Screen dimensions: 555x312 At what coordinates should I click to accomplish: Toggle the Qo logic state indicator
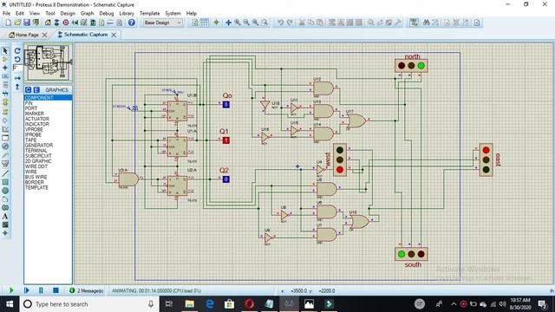click(225, 105)
